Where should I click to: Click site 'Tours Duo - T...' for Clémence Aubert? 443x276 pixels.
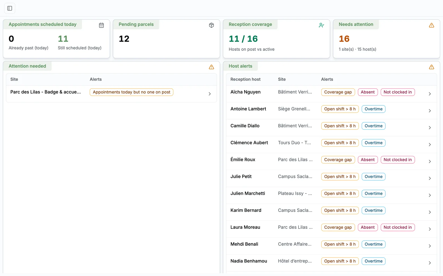[x=294, y=143]
